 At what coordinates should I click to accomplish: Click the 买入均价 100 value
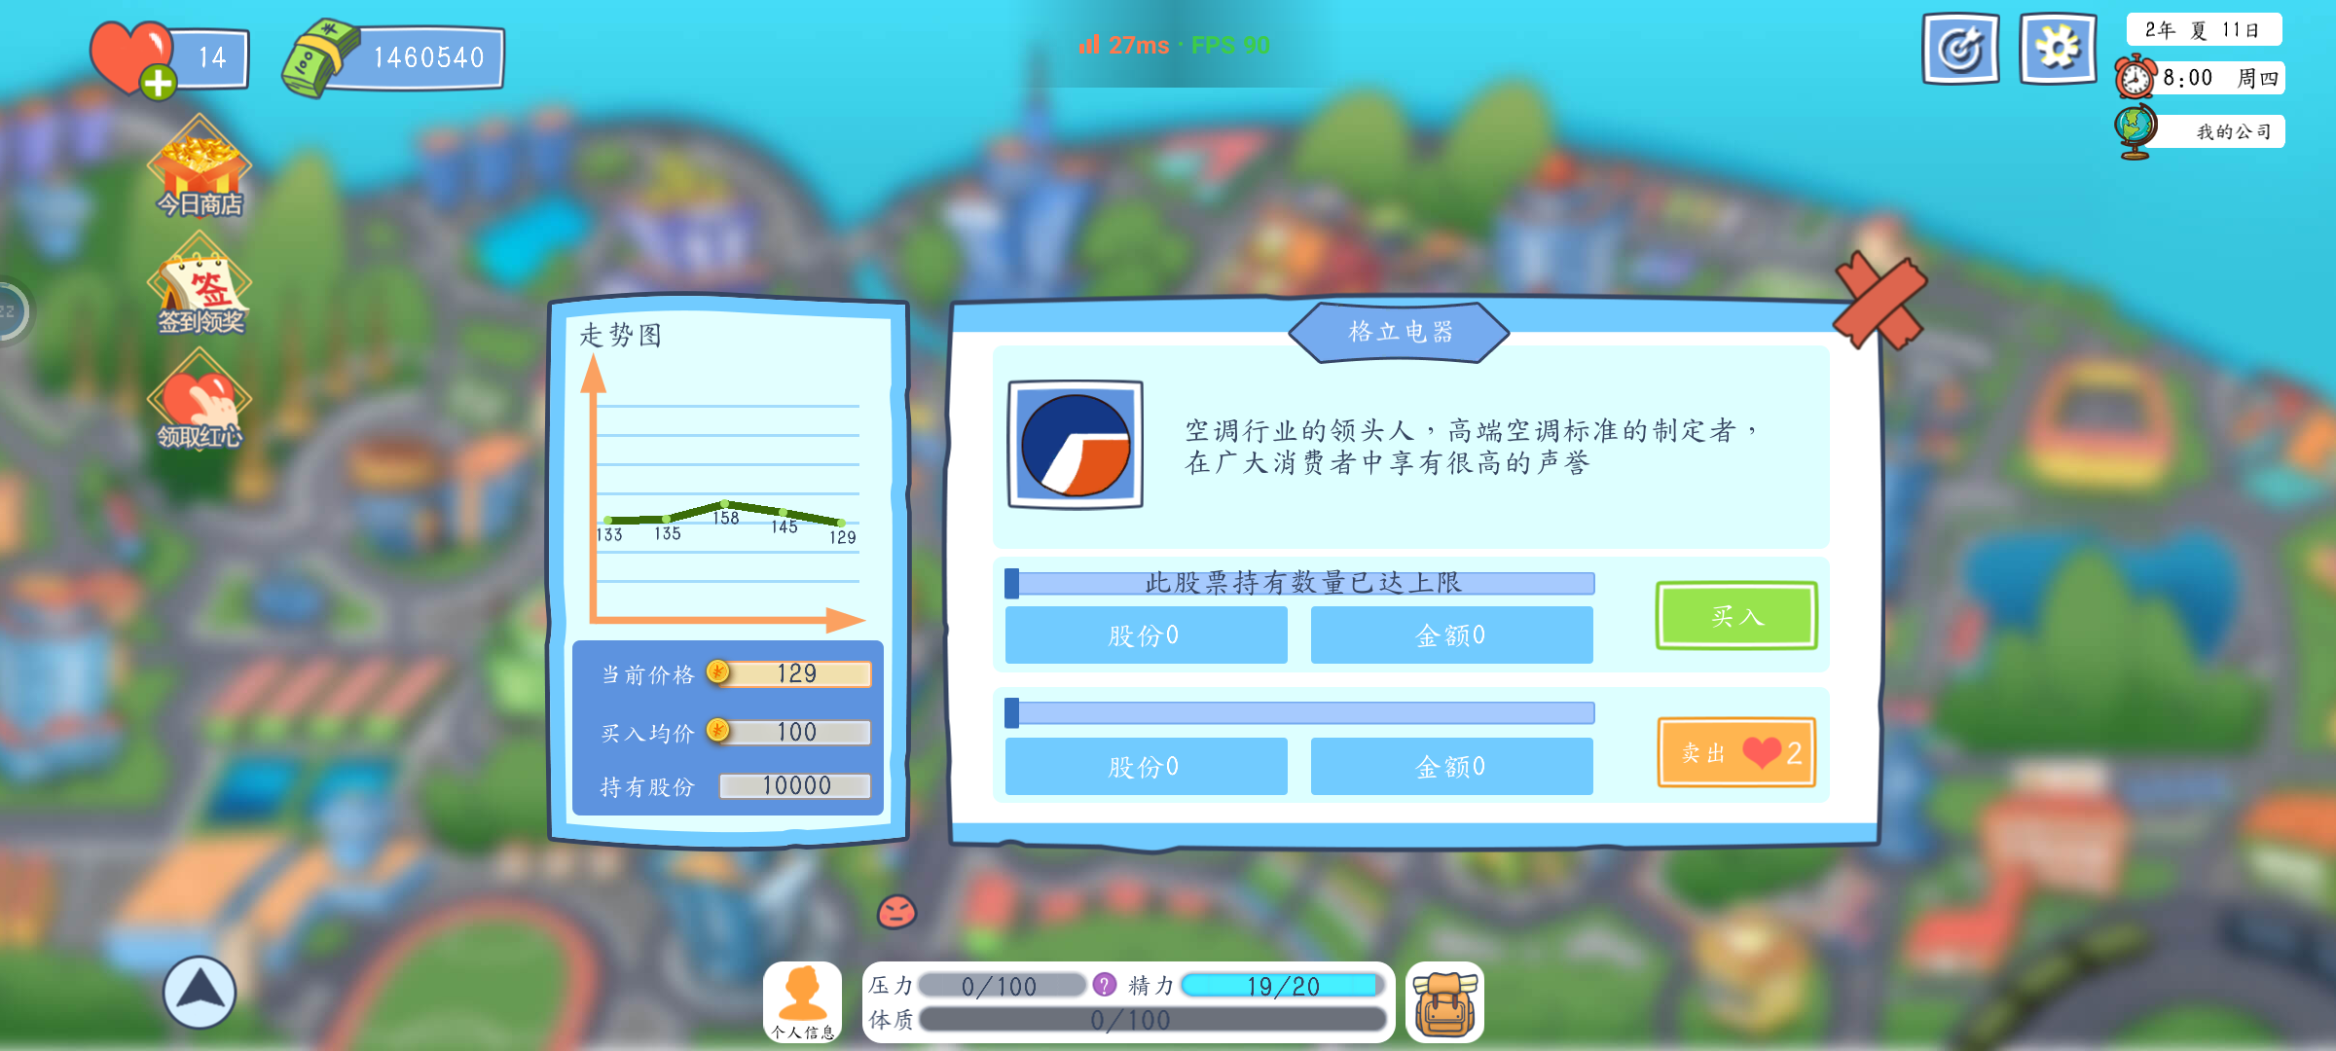coord(797,732)
